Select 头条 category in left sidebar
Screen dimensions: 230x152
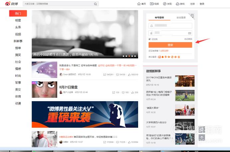tap(18, 27)
